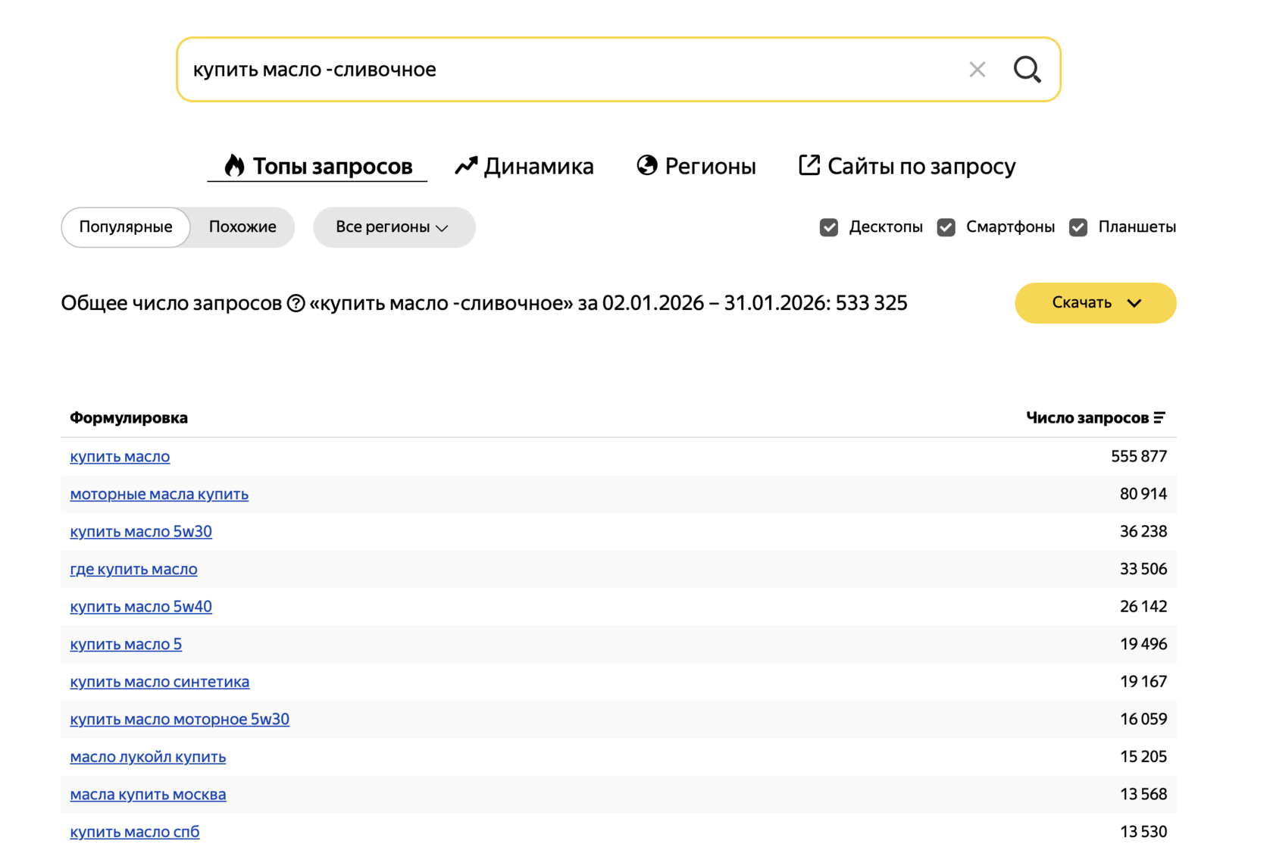The height and width of the screenshot is (844, 1273).
Task: Click inside the search input field
Action: coord(530,70)
